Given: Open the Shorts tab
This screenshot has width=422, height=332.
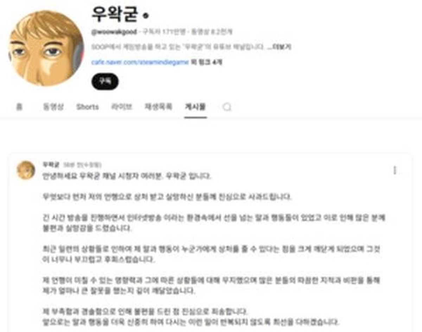Looking at the screenshot, I should coord(88,107).
